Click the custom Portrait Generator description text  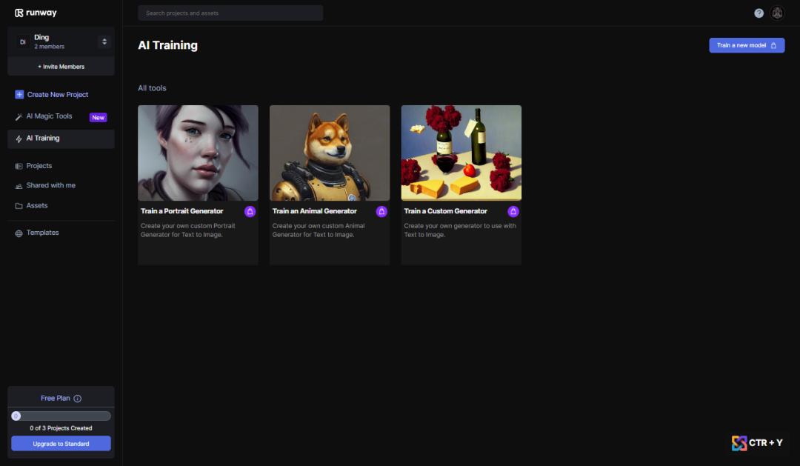click(187, 230)
